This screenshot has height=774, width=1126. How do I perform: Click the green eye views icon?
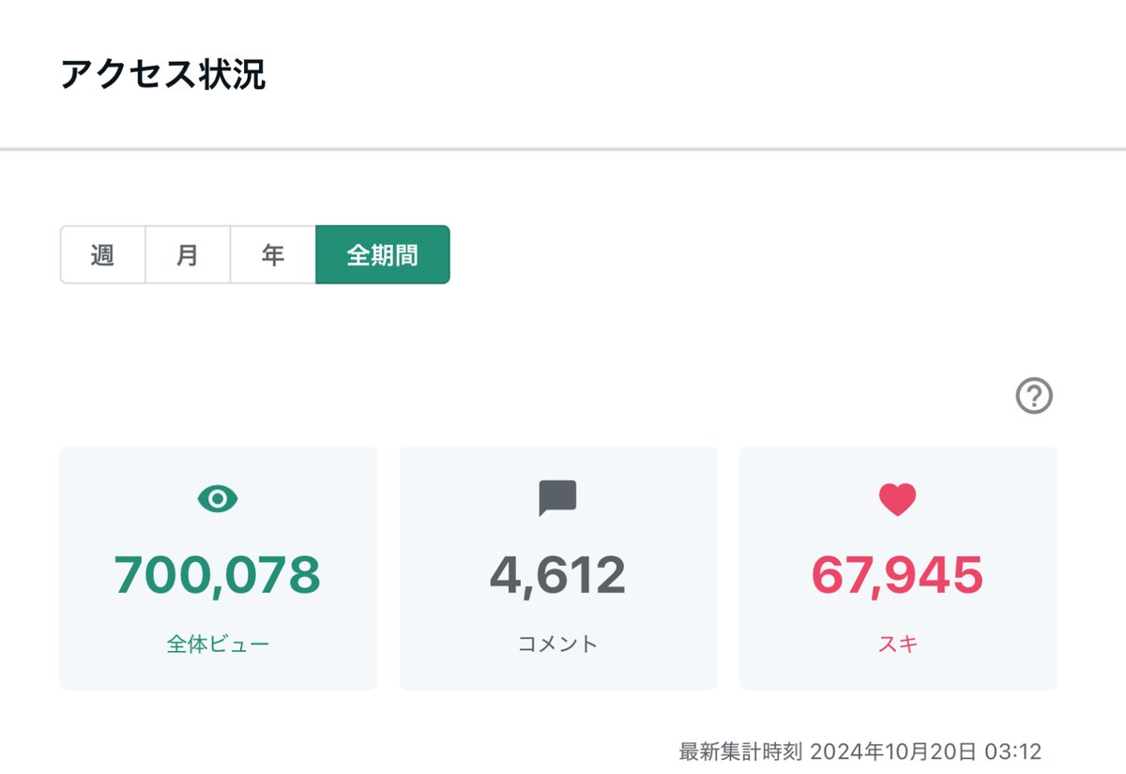[x=218, y=499]
